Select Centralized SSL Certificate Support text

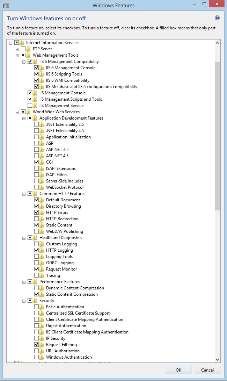(78, 313)
